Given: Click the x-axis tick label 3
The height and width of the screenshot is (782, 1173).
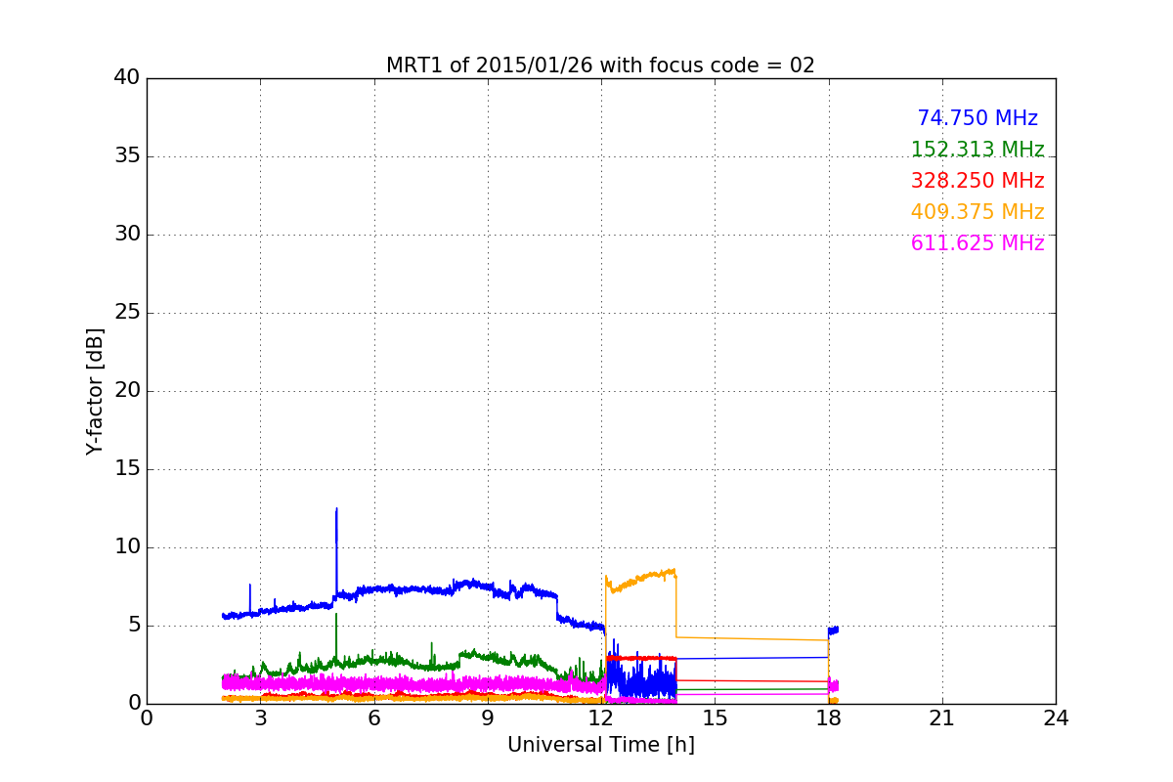Looking at the screenshot, I should click(x=260, y=718).
